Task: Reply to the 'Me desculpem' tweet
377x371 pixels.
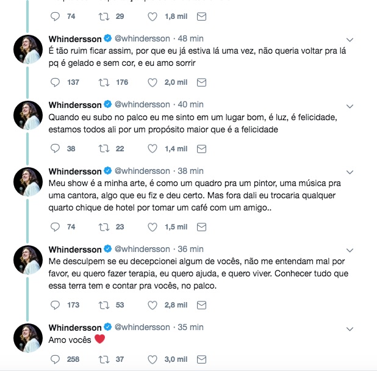Action: click(55, 304)
